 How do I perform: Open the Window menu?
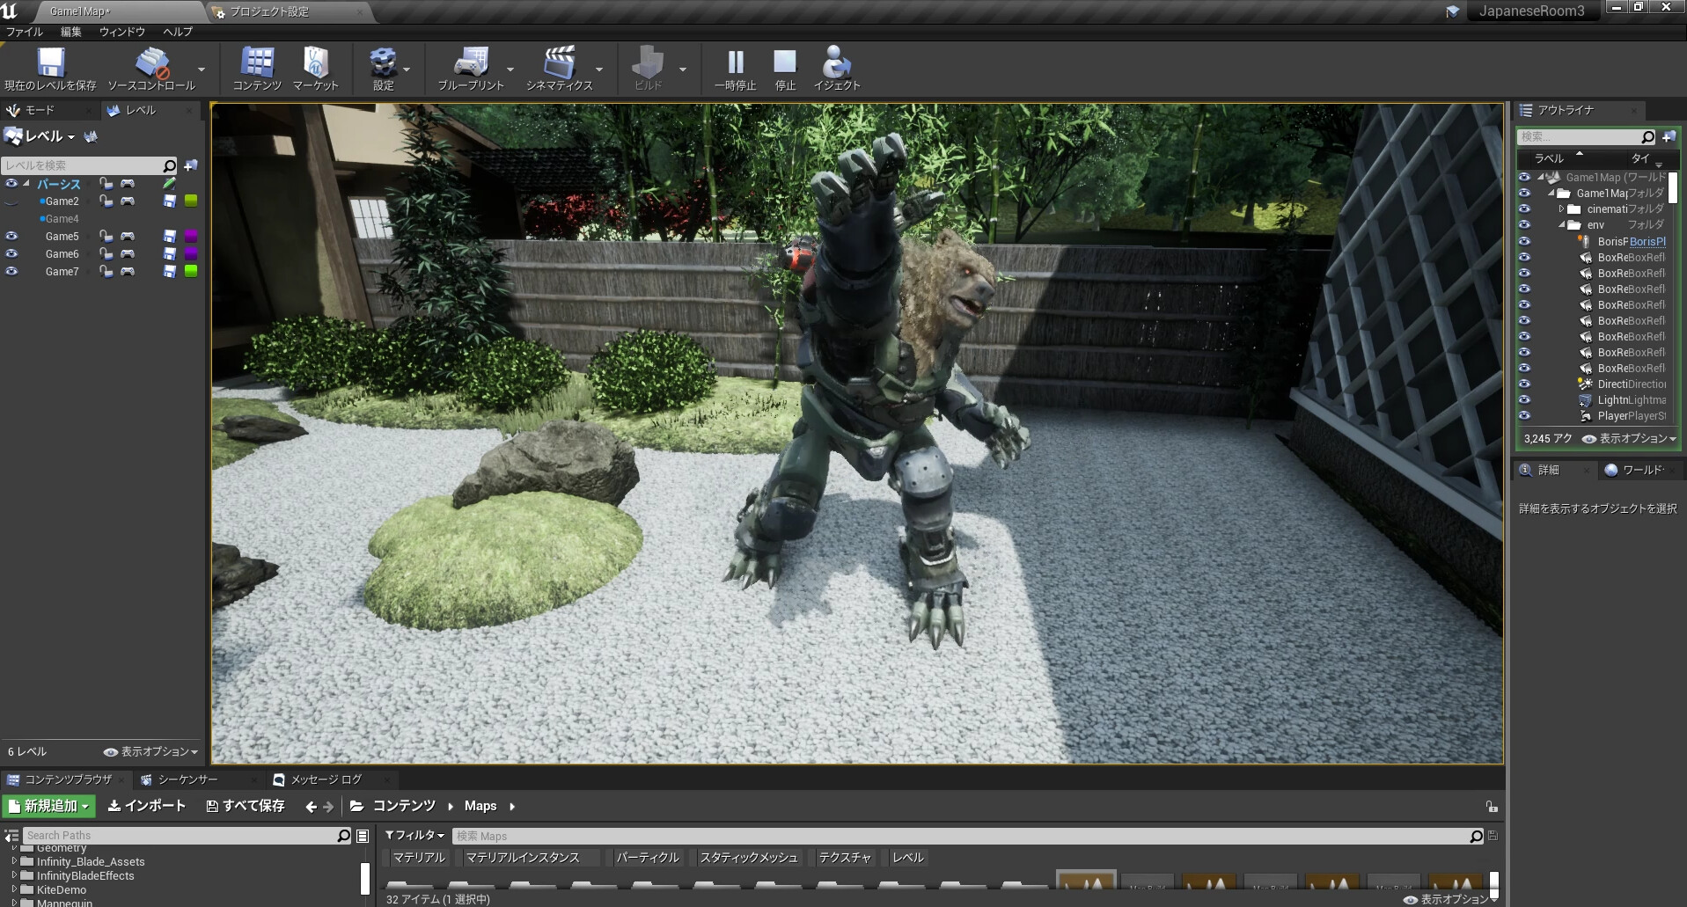pyautogui.click(x=121, y=32)
